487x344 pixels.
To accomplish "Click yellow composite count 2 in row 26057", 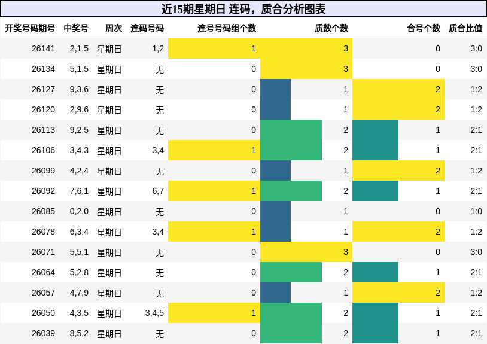I will tap(438, 293).
